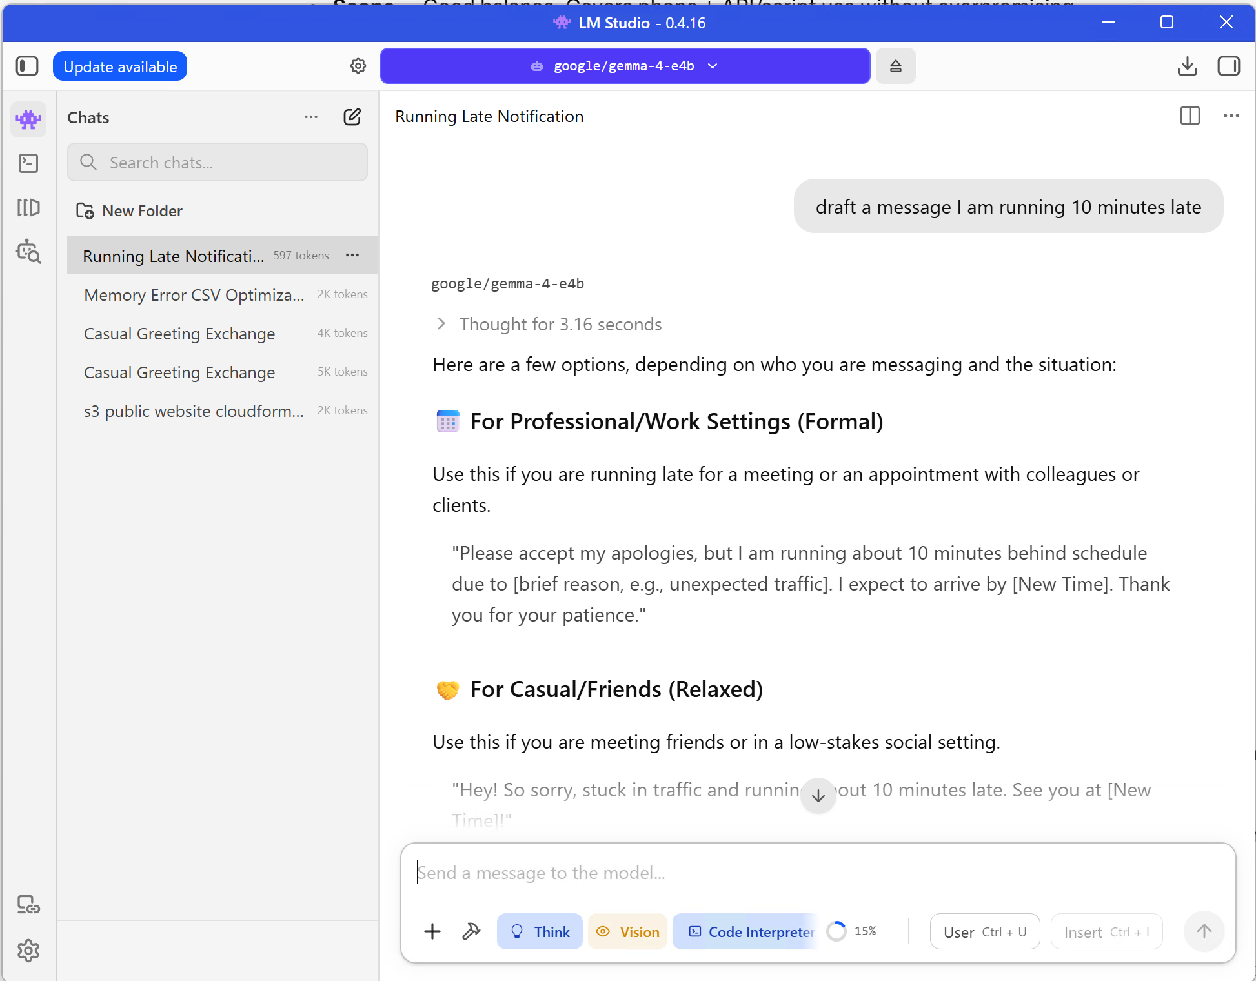Minimize the LM Studio window

[x=1108, y=23]
